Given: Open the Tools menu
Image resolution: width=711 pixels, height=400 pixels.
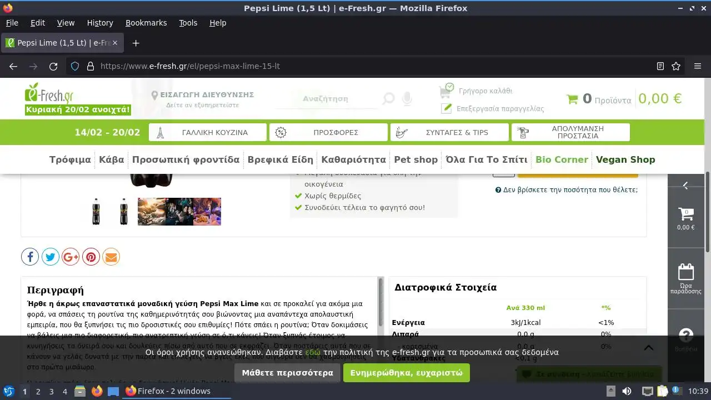Looking at the screenshot, I should pyautogui.click(x=188, y=23).
